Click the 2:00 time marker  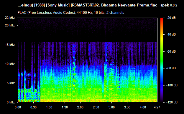tap(80, 107)
